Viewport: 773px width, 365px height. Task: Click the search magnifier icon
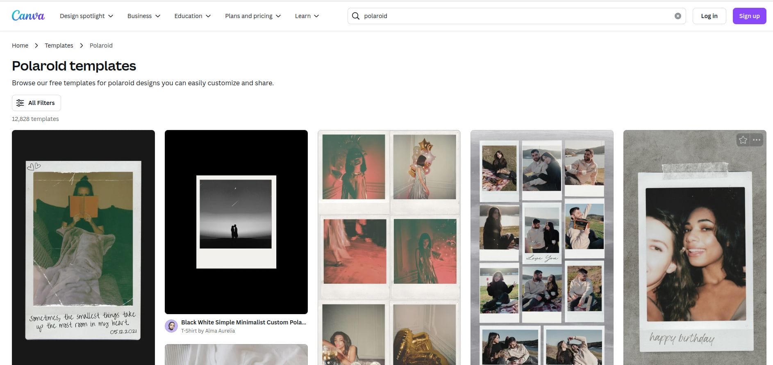click(x=356, y=16)
